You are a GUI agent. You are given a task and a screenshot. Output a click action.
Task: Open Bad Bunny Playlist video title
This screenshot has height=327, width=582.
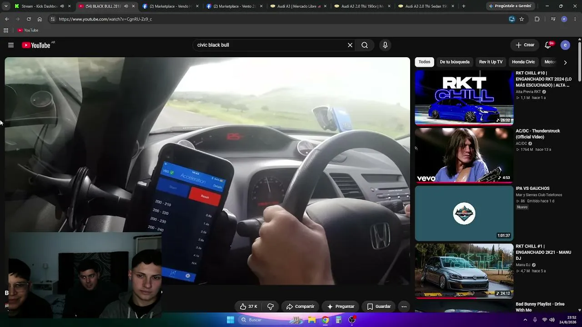click(x=540, y=307)
